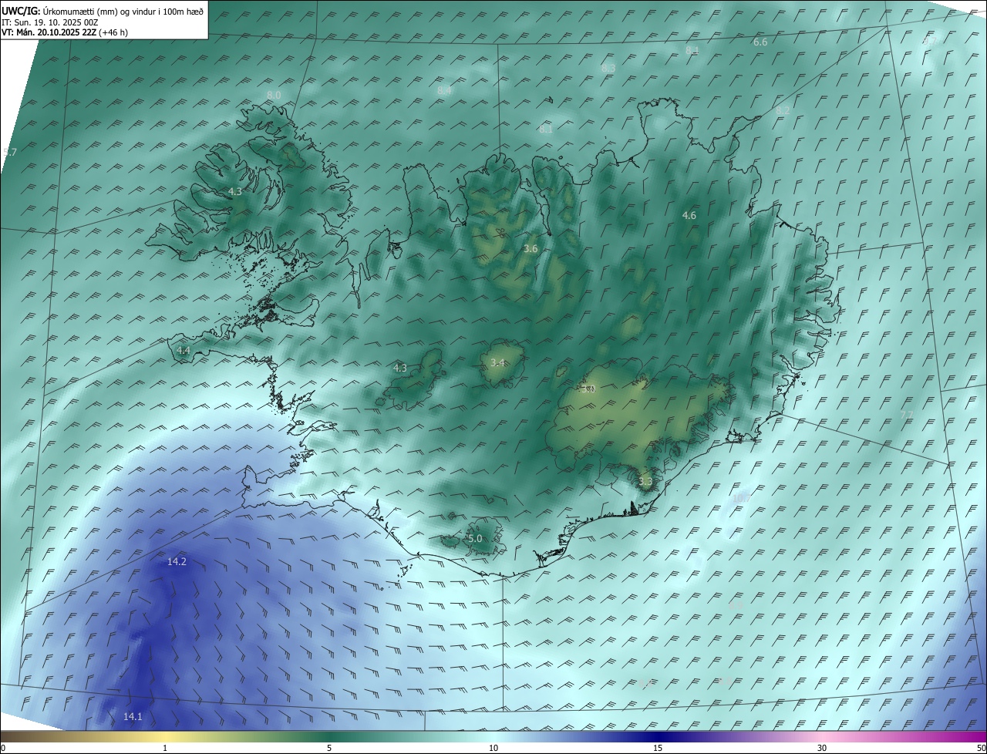Click the 14.2 precipitation value
The image size is (987, 754).
177,562
